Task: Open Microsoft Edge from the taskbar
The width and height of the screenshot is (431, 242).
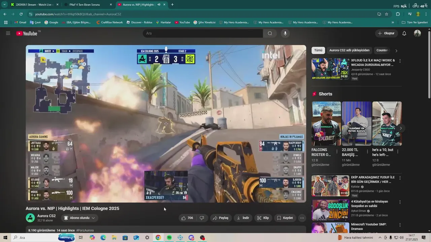Action: coord(103,238)
